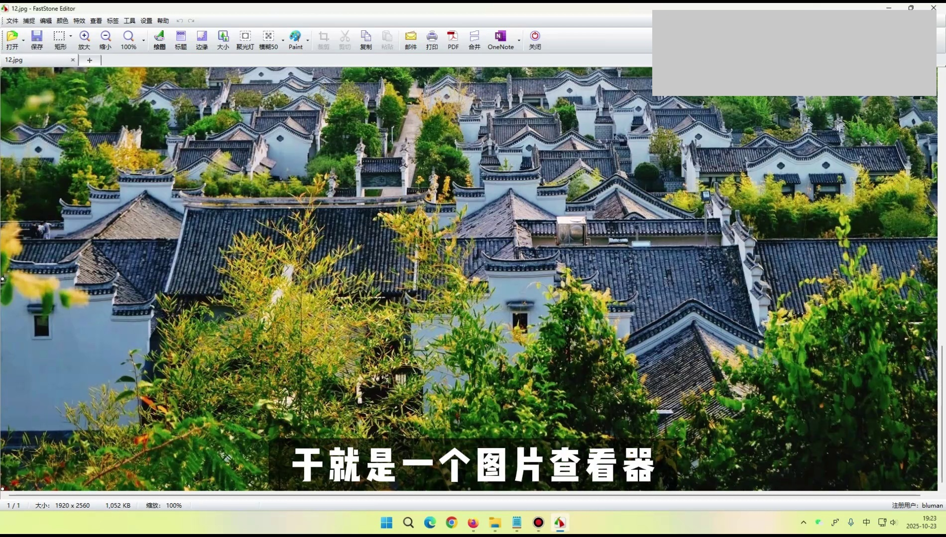This screenshot has width=946, height=537.
Task: Apply the 边缘 (Edge) effect tool
Action: [x=202, y=40]
